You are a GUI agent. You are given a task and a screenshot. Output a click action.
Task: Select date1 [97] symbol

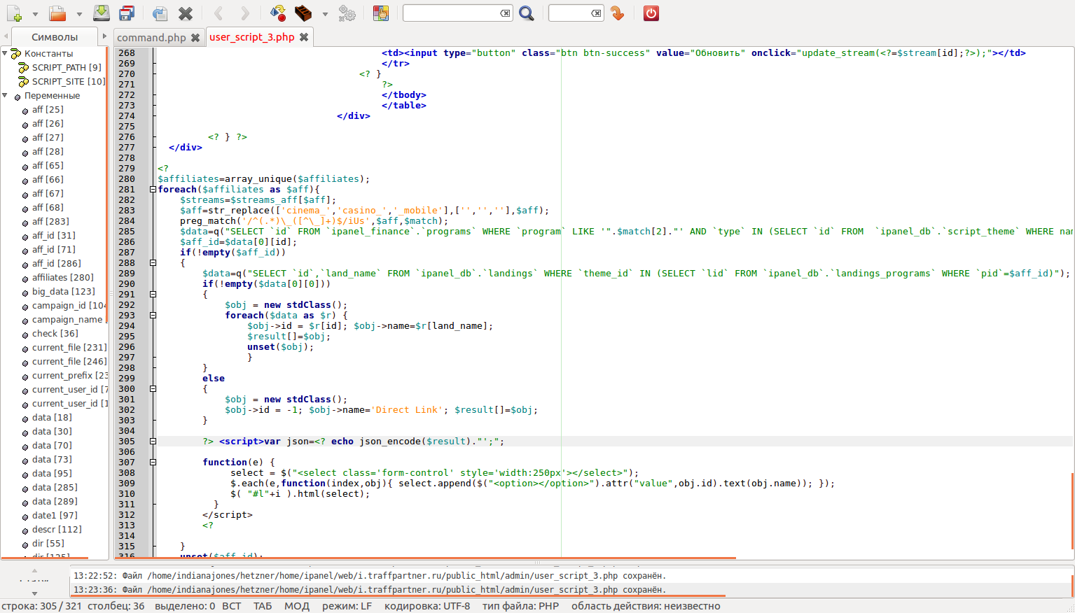(55, 515)
